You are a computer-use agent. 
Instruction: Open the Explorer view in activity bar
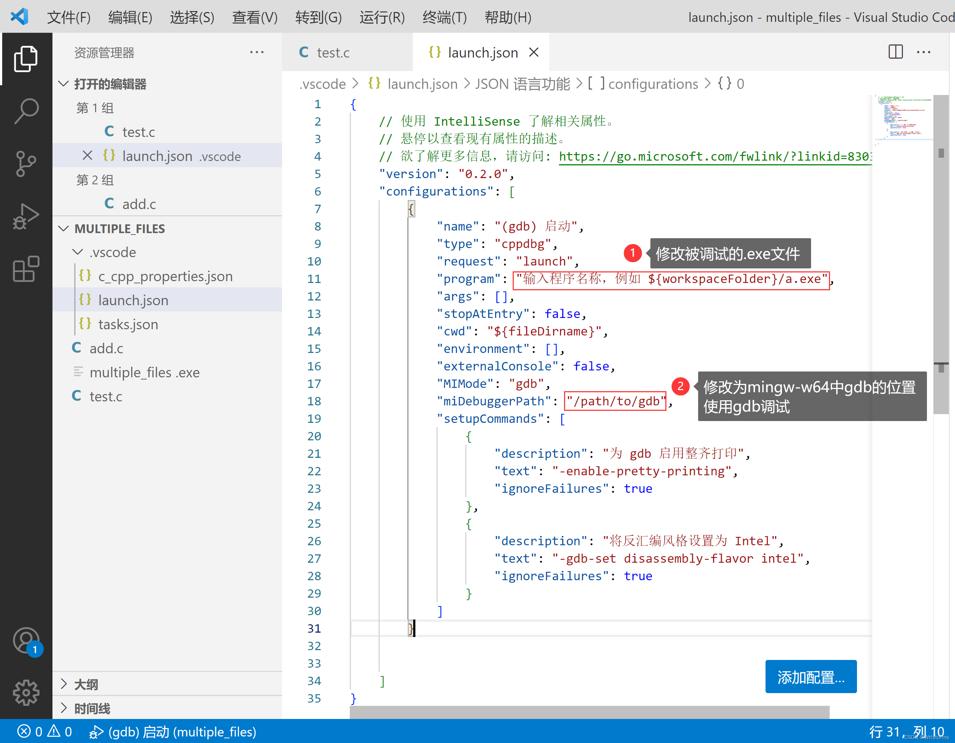26,59
